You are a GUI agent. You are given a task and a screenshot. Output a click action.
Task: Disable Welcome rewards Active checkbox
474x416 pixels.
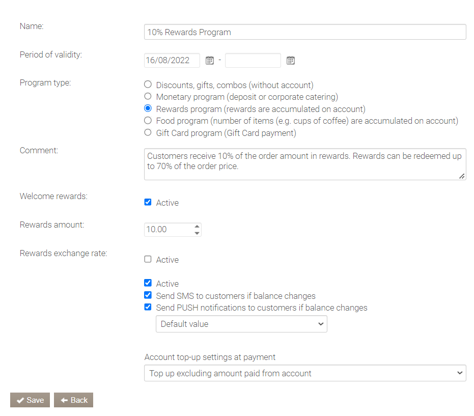coord(148,202)
